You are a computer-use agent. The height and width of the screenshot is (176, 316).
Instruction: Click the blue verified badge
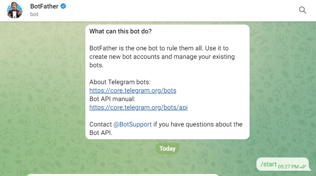coord(63,6)
